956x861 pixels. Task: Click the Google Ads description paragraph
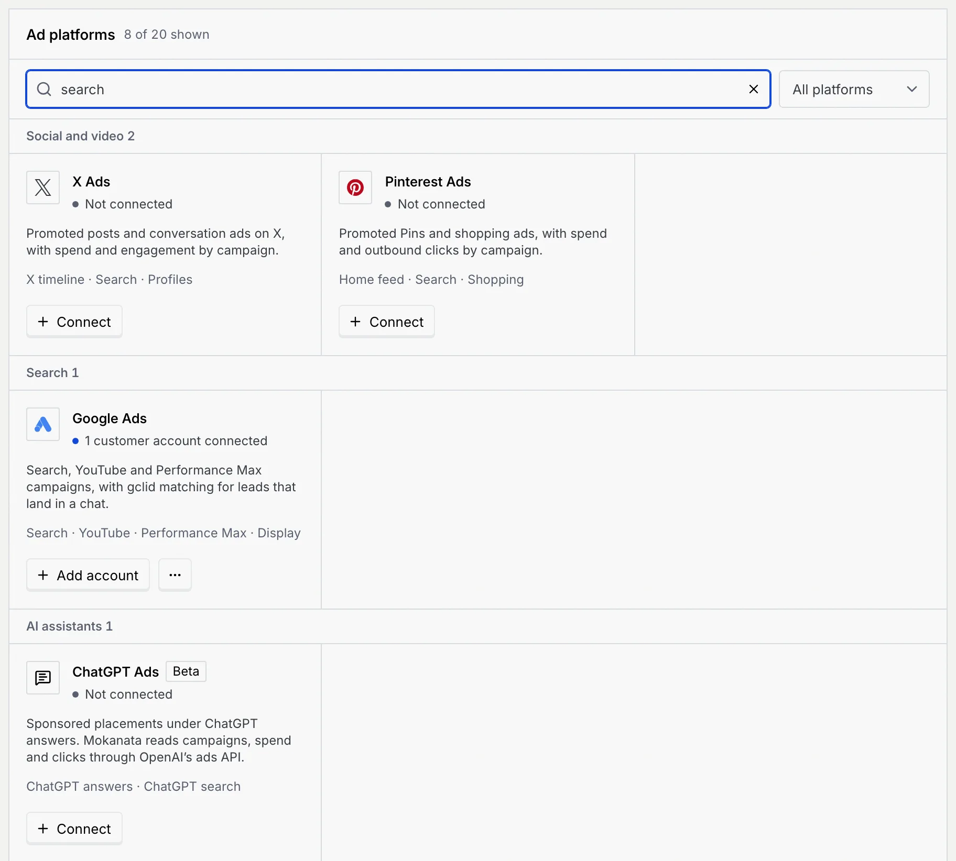point(161,487)
